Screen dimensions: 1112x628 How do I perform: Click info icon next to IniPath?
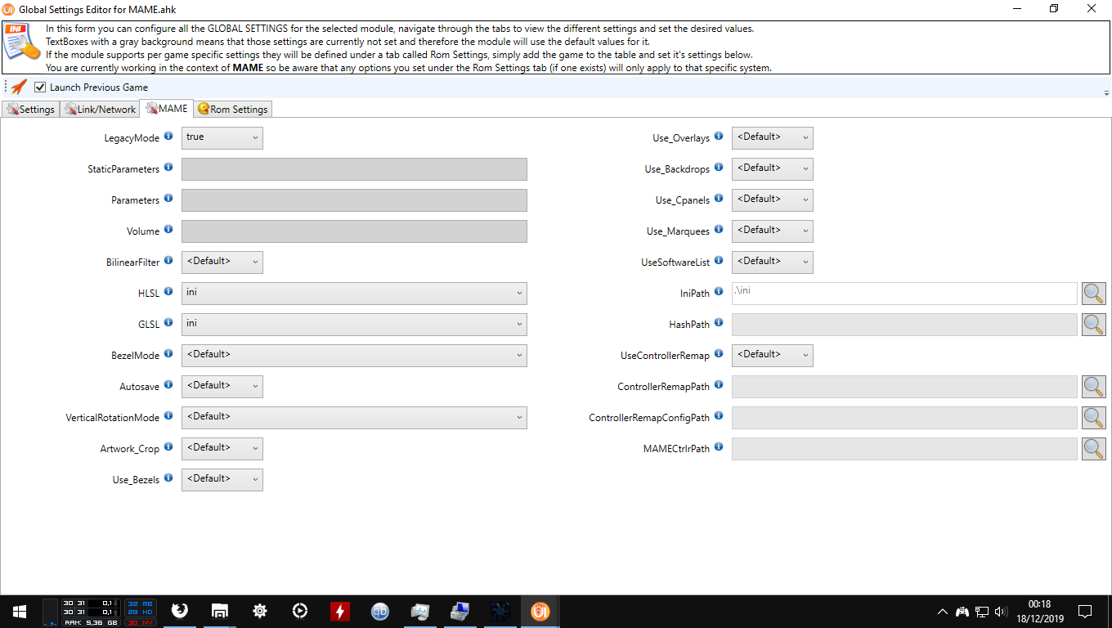719,292
